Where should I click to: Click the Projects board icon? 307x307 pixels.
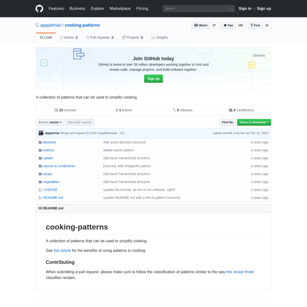click(124, 37)
